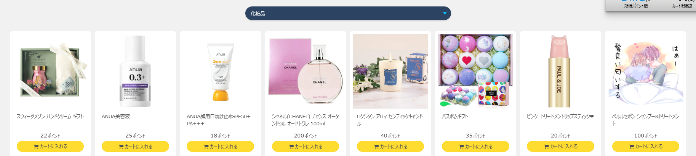Click cart icon on CHANEL perfume button
This screenshot has height=156, width=696.
[x=291, y=147]
